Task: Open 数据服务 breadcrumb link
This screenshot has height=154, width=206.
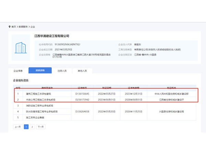Action: [x=23, y=27]
